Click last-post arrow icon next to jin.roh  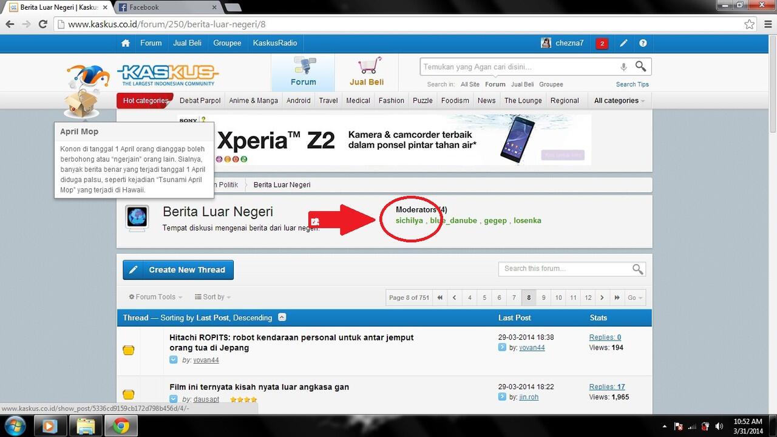(502, 397)
